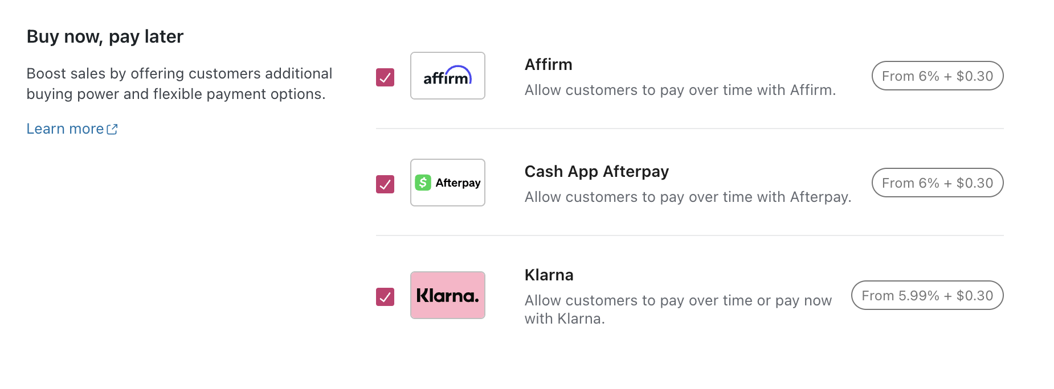Click the external link icon beside Learn more
The height and width of the screenshot is (389, 1054).
pyautogui.click(x=112, y=129)
